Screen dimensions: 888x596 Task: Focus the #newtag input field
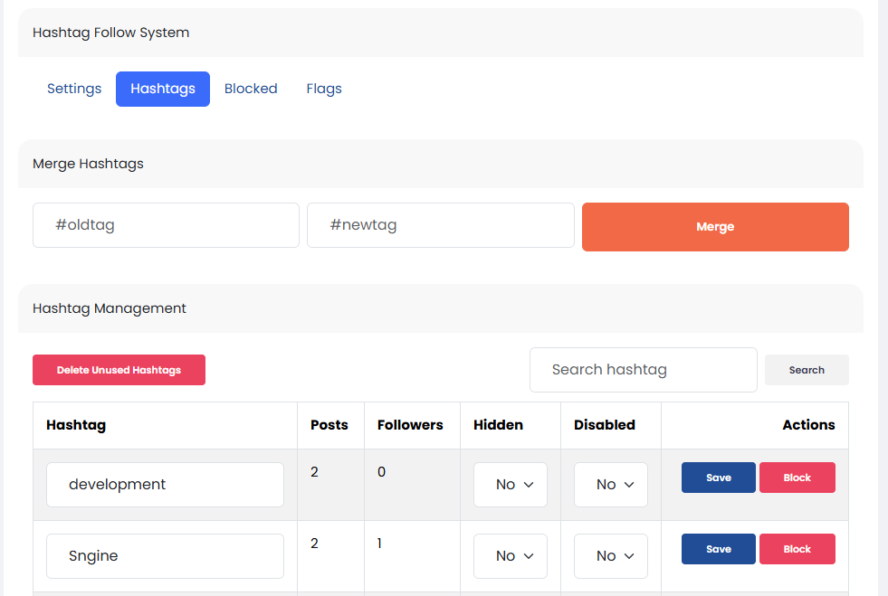(x=440, y=225)
